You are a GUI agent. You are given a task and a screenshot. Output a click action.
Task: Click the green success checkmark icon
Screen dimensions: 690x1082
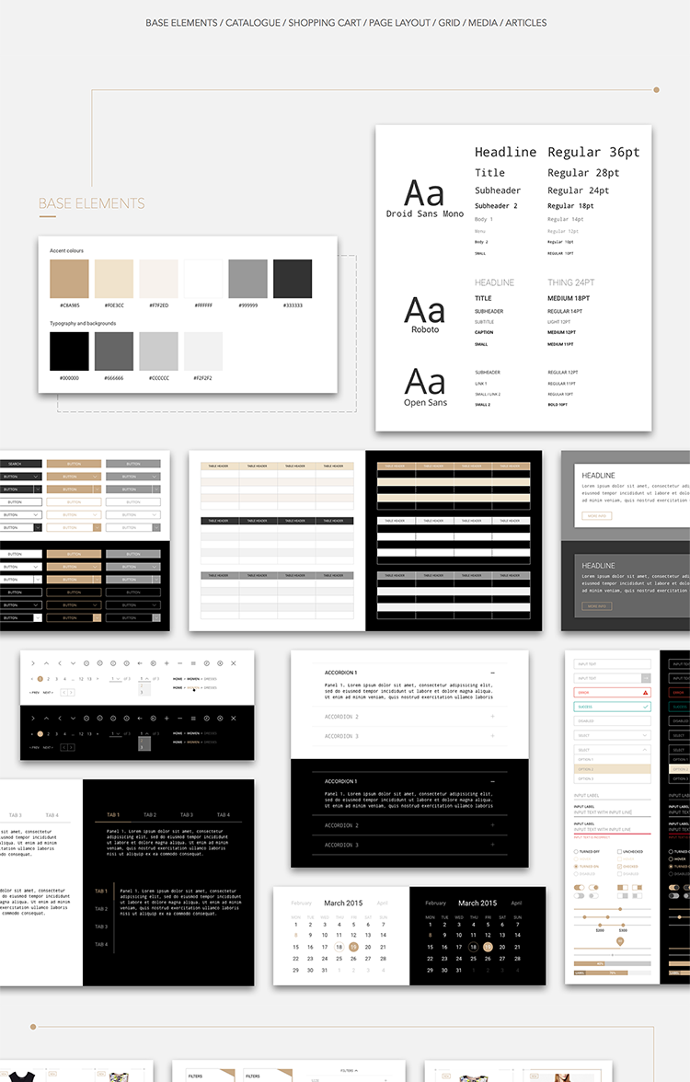(646, 707)
